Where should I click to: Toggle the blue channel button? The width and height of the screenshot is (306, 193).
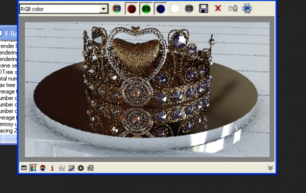pyautogui.click(x=161, y=9)
